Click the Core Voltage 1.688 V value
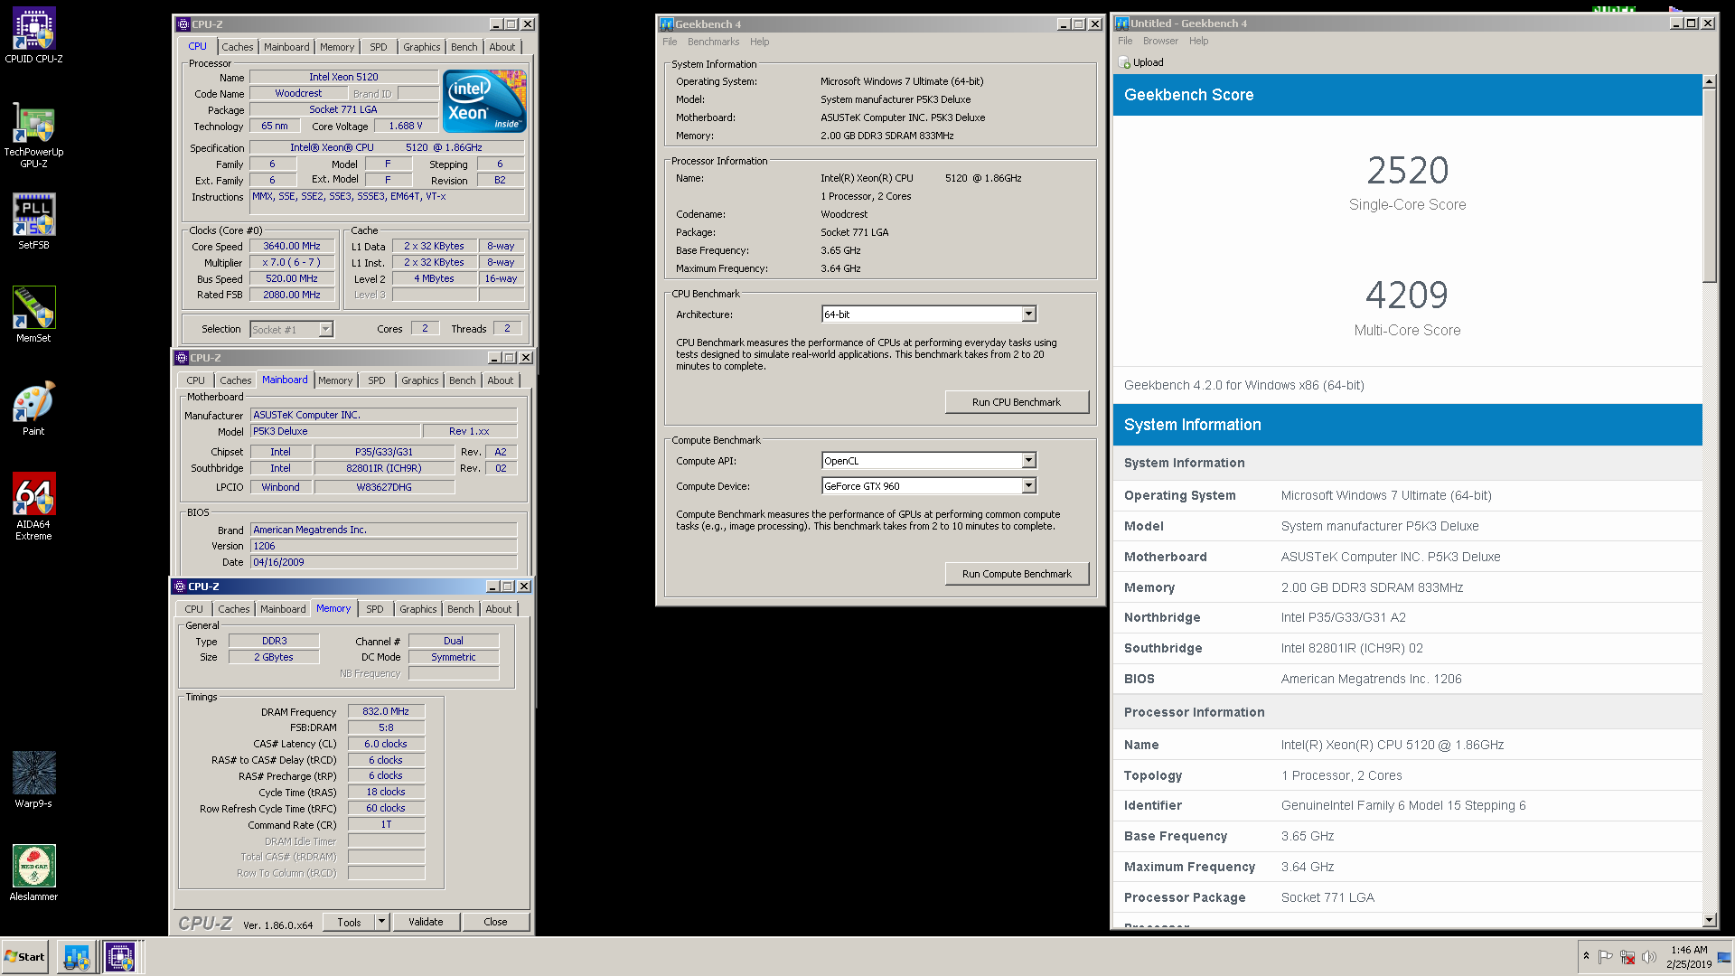Image resolution: width=1735 pixels, height=976 pixels. pyautogui.click(x=406, y=126)
